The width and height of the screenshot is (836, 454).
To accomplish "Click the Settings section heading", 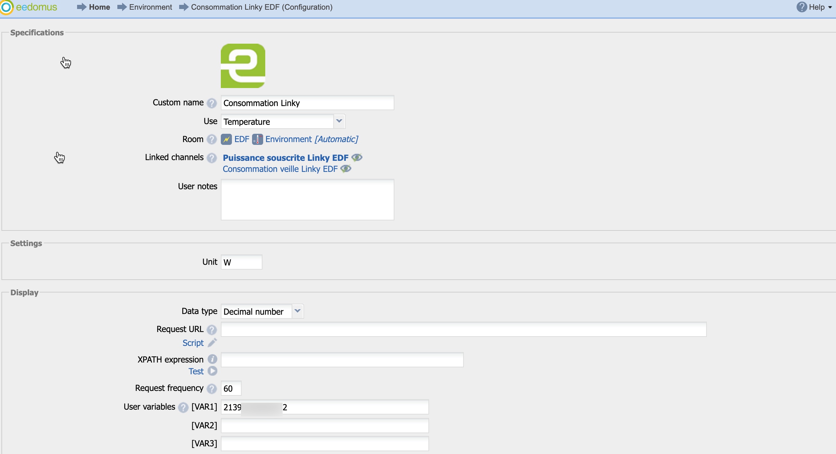I will [26, 243].
